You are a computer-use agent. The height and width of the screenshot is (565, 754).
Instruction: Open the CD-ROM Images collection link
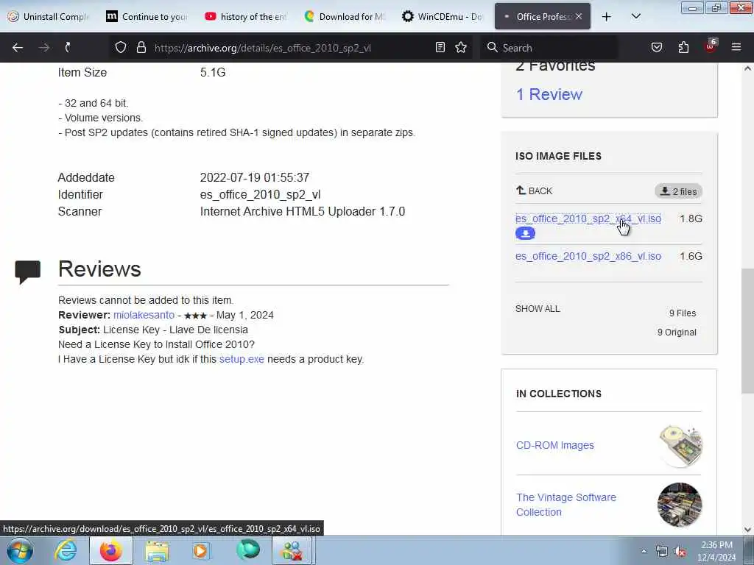555,445
